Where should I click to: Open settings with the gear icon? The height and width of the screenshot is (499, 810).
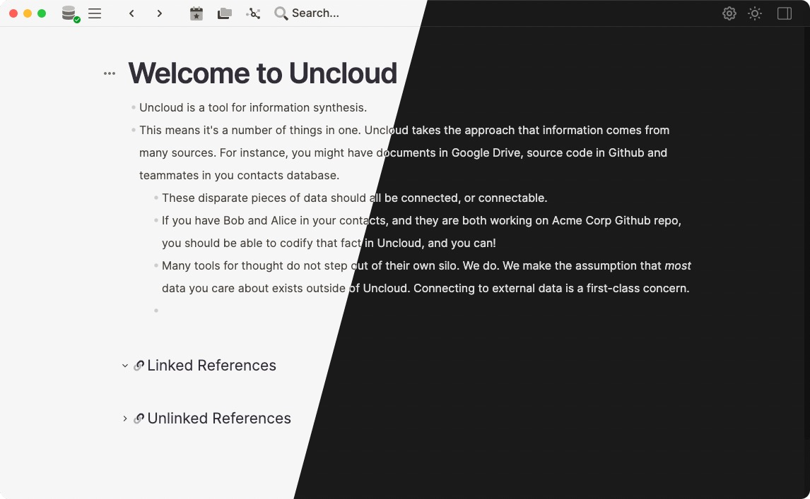coord(729,13)
